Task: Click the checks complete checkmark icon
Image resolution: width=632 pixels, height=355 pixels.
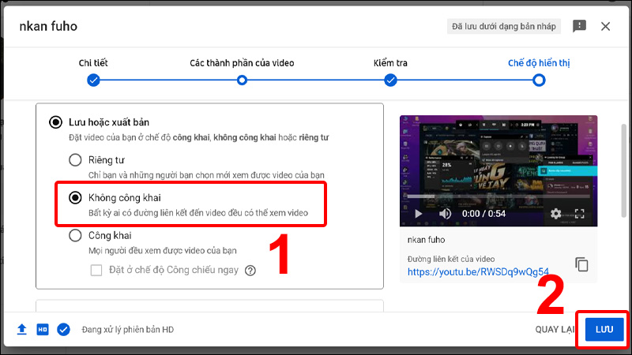Action: pos(63,329)
